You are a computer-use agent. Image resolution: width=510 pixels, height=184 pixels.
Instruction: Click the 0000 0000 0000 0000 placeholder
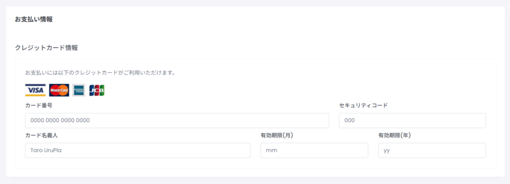[60, 120]
